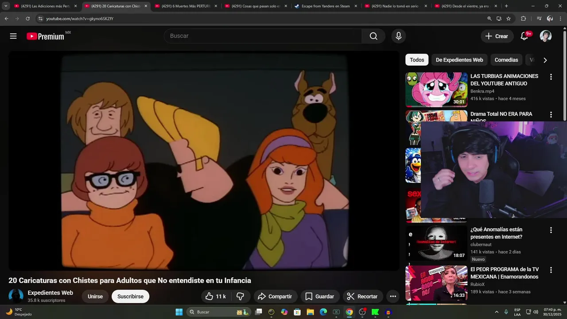View site information icon in address bar
This screenshot has height=319, width=567.
(40, 19)
